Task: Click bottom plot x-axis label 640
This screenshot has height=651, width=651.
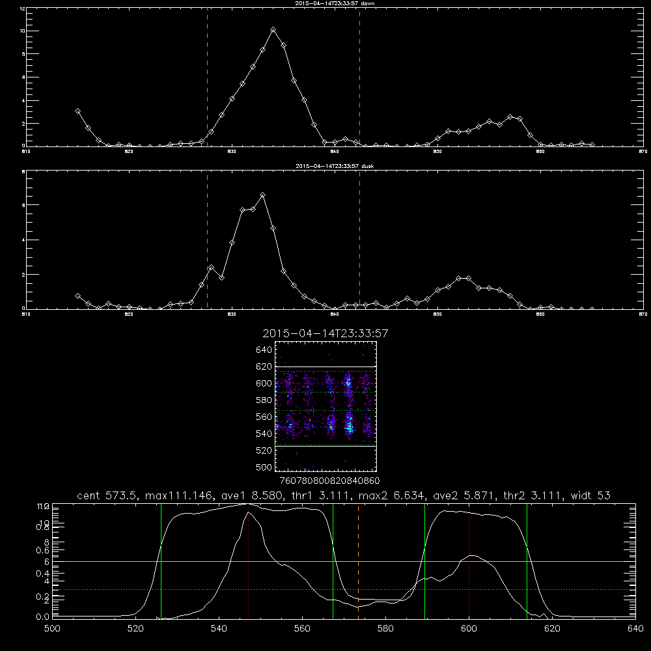Action: pyautogui.click(x=635, y=629)
